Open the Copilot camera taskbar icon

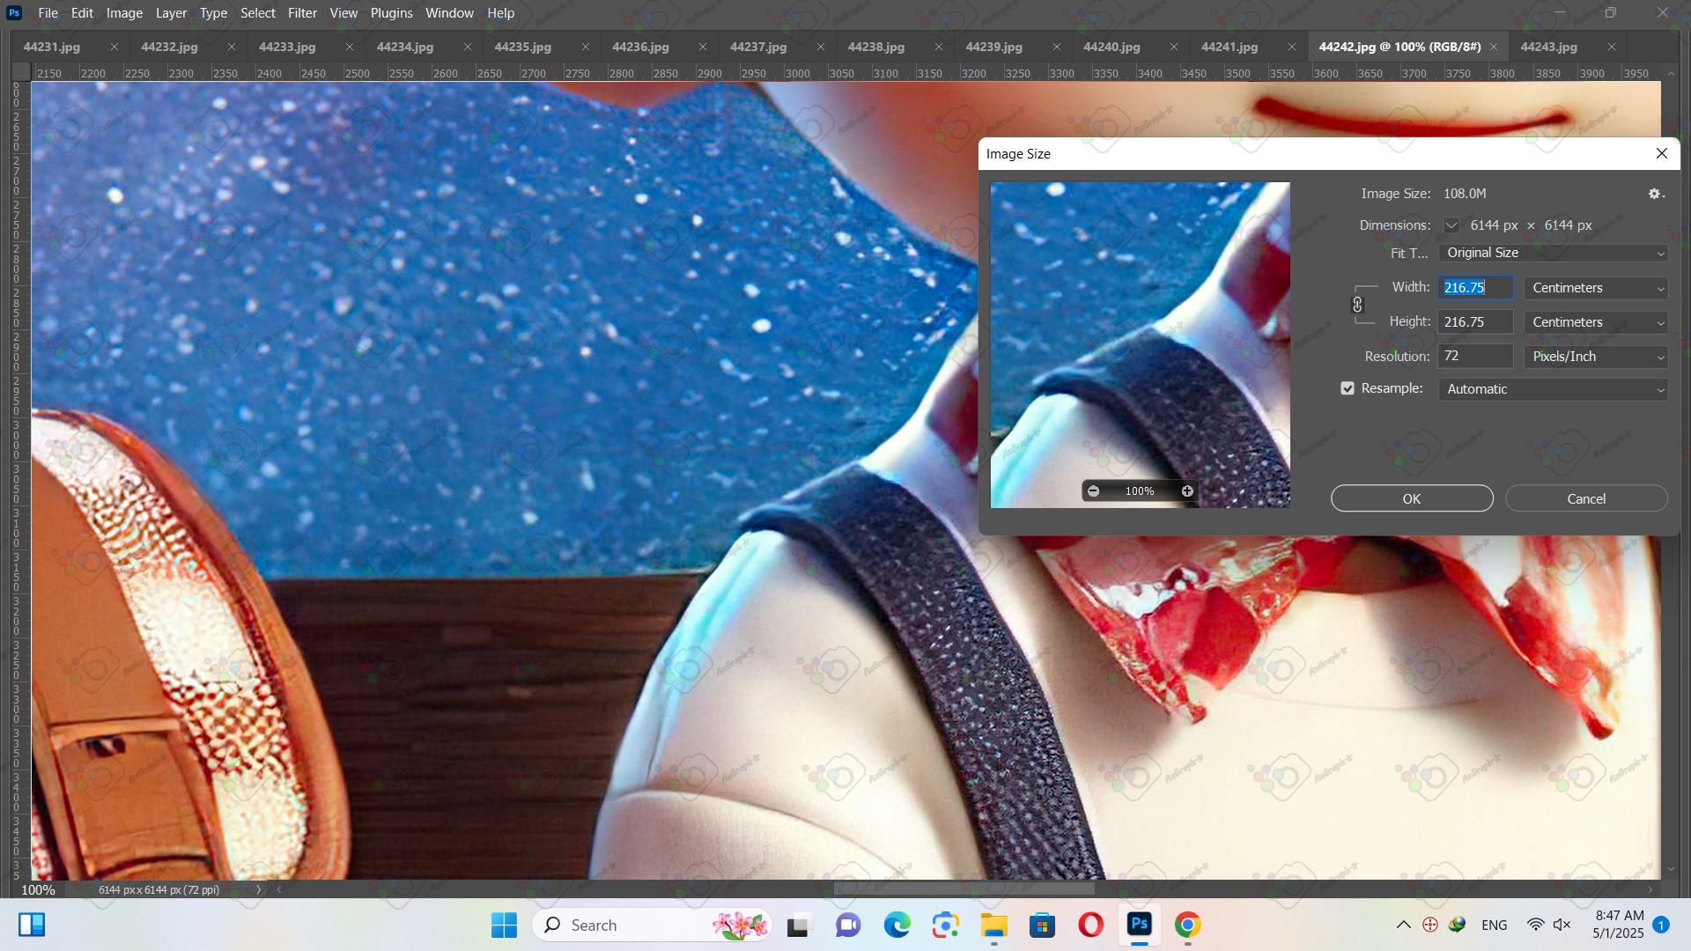946,925
